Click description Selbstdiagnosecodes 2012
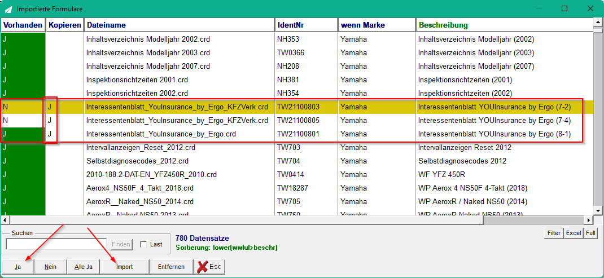Screen dimensions: 604x278 tap(462, 161)
